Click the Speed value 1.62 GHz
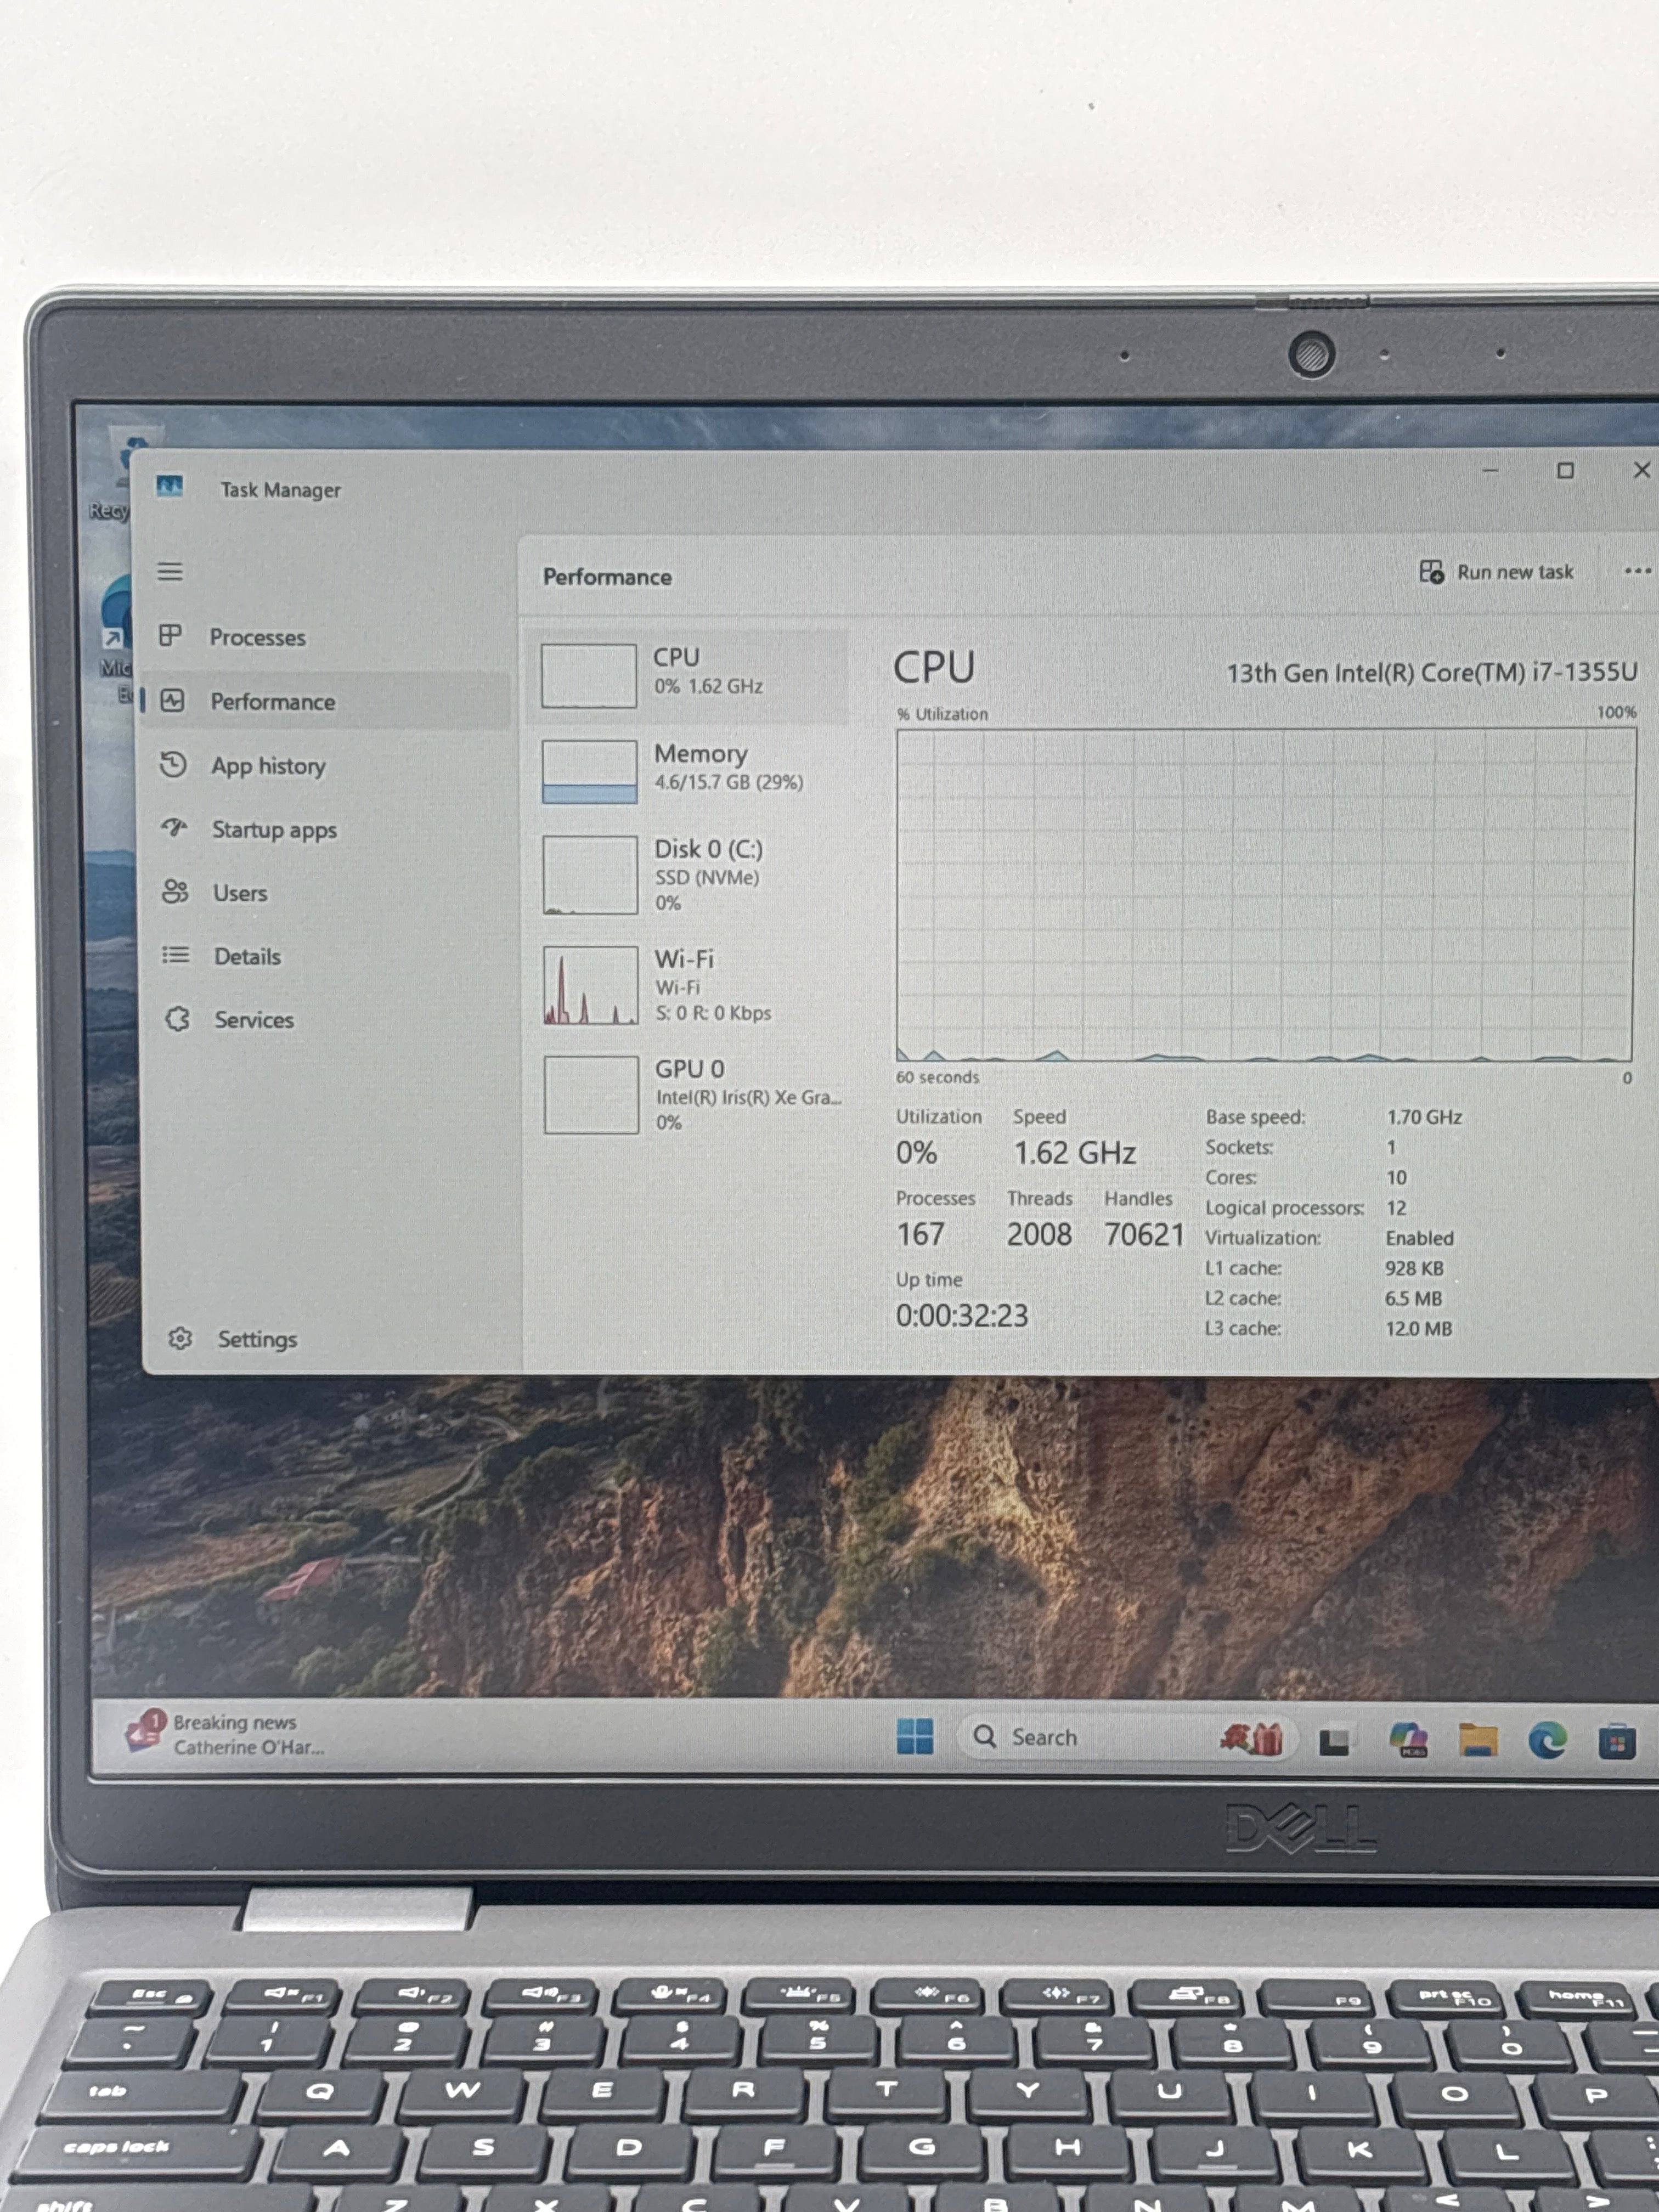The height and width of the screenshot is (2212, 1659). 1075,1153
